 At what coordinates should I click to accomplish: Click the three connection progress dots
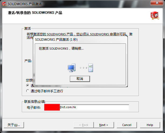click(x=84, y=68)
